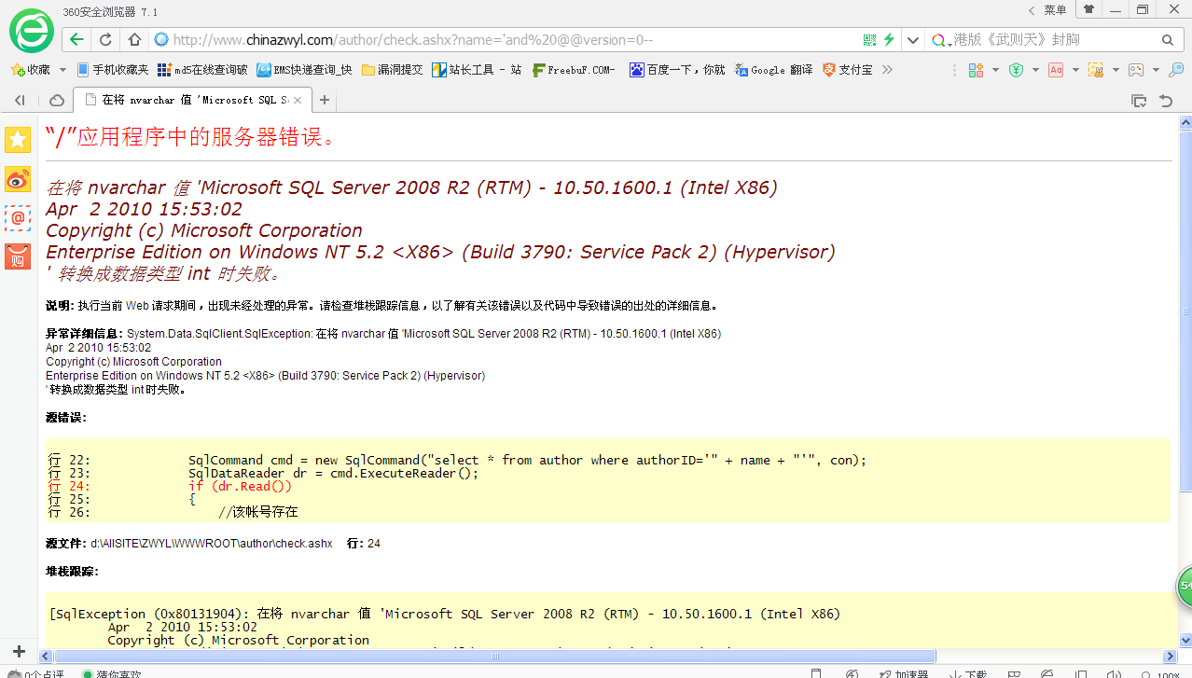Click the 360 browser logo
This screenshot has width=1192, height=678.
click(31, 31)
